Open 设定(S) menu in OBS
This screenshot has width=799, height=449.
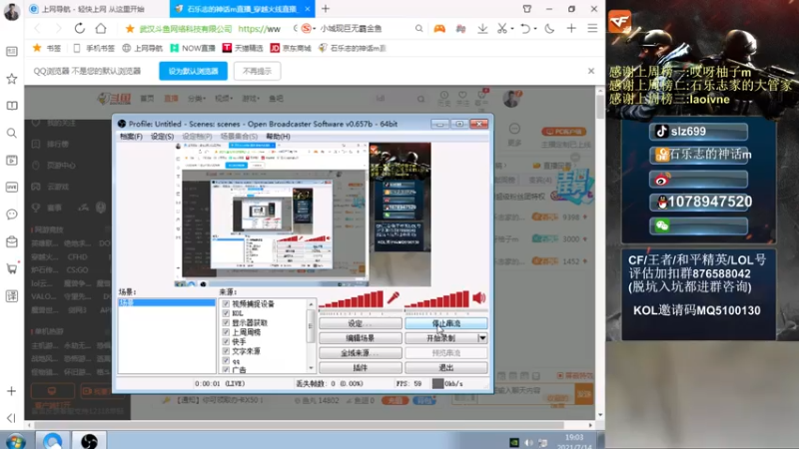coord(162,137)
